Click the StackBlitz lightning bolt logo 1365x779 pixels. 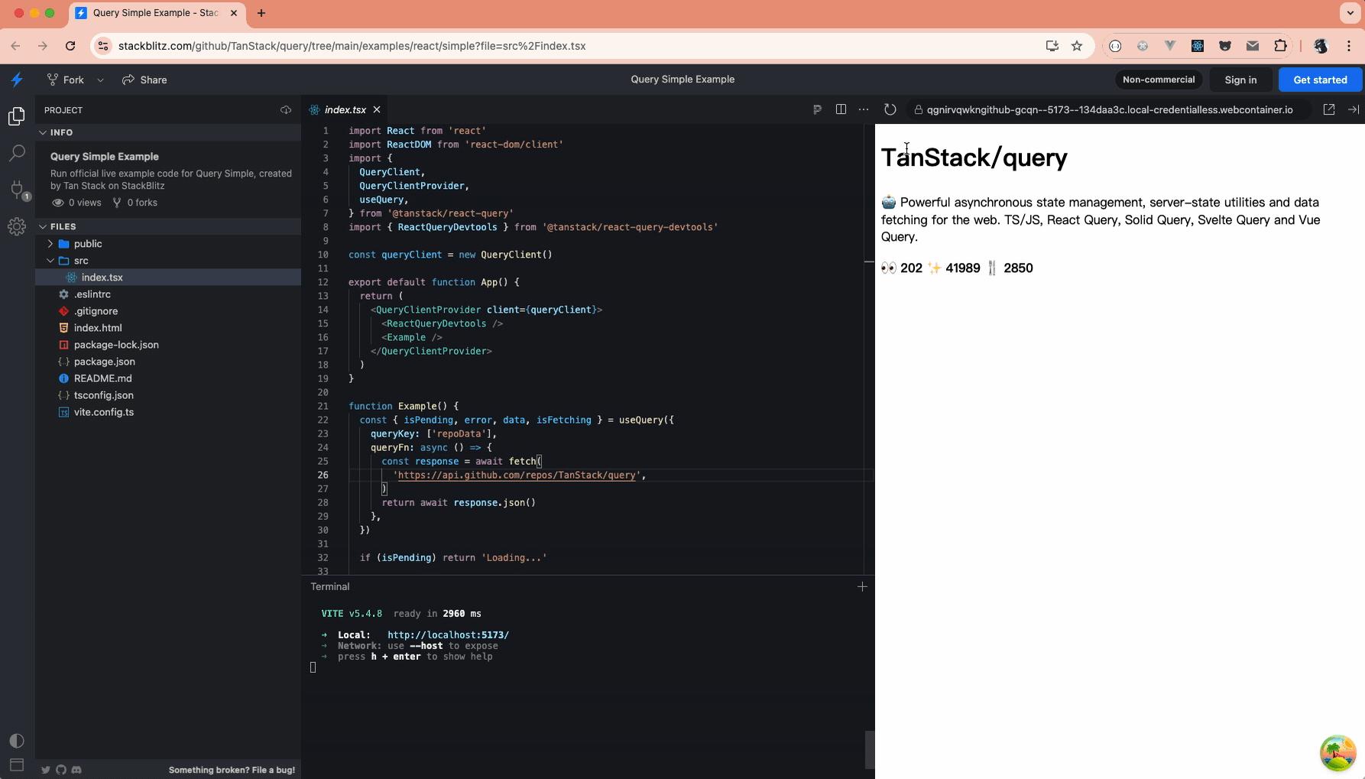coord(17,80)
